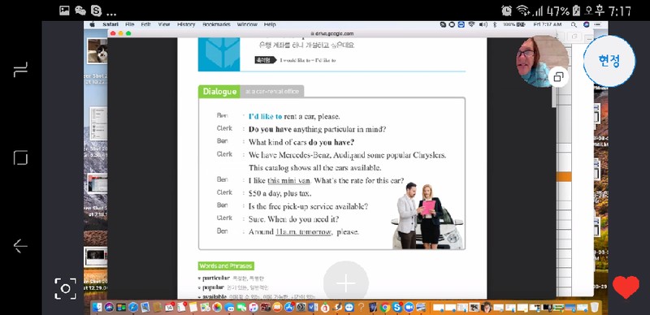Tap the round plus button

coord(346,283)
